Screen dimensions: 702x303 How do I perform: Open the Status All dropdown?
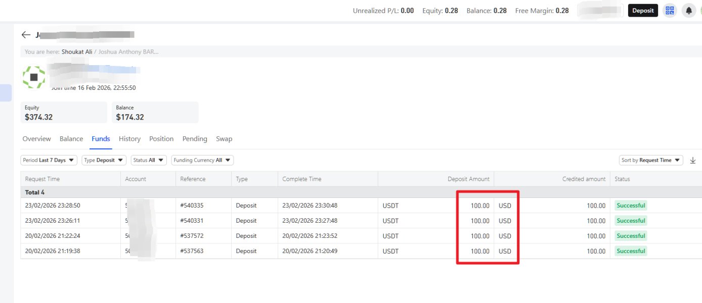(x=148, y=160)
